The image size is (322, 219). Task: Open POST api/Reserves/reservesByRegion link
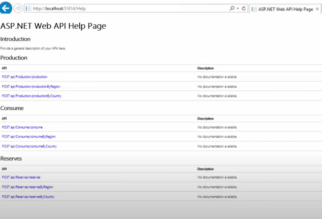coord(27,187)
